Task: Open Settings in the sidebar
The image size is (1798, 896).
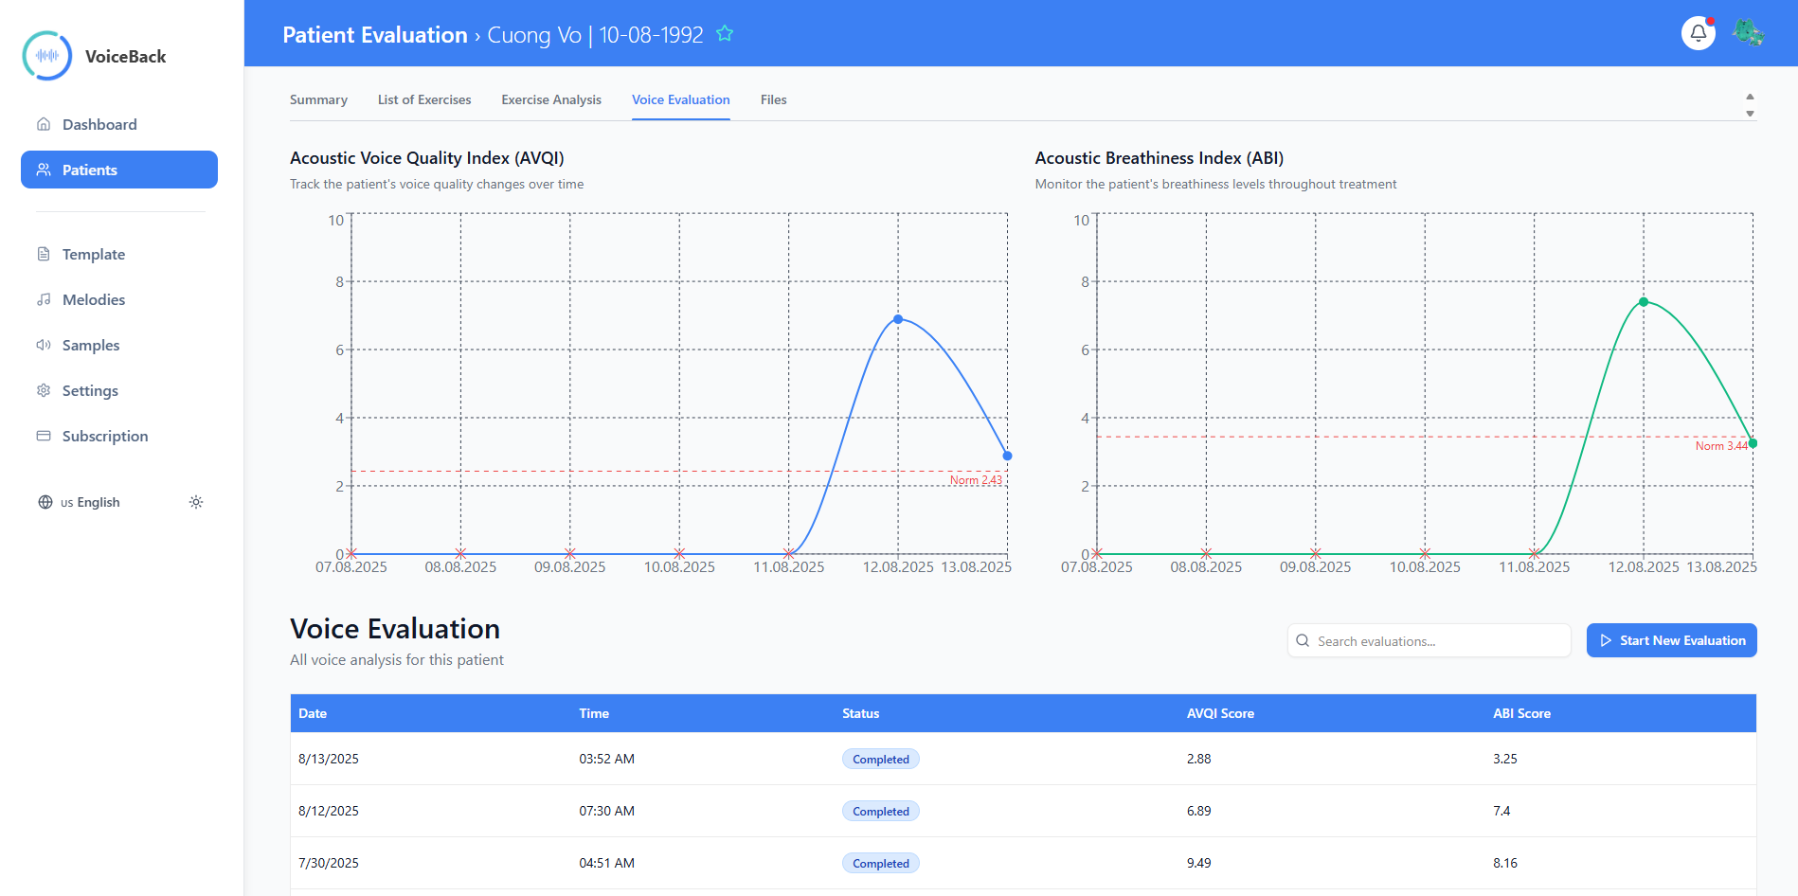Action: (90, 390)
